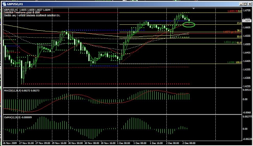253x146 pixels.
Task: Click the 1.6405 price axis label
Action: tap(247, 61)
